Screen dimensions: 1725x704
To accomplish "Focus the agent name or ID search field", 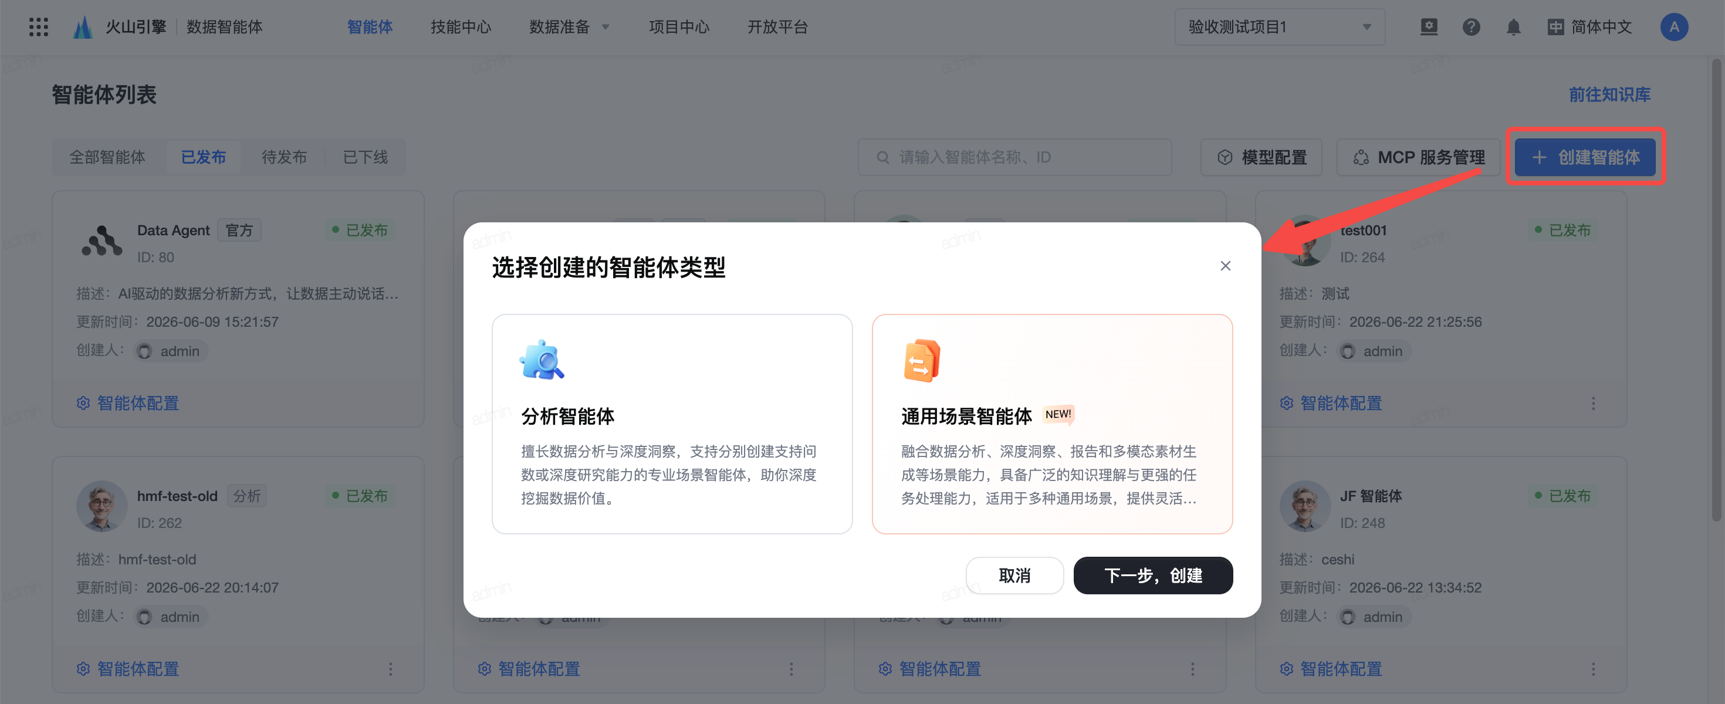I will pyautogui.click(x=1014, y=157).
